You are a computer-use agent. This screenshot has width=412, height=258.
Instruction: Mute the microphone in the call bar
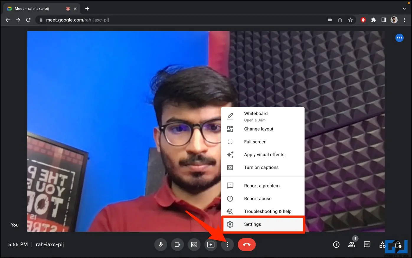[x=161, y=244]
